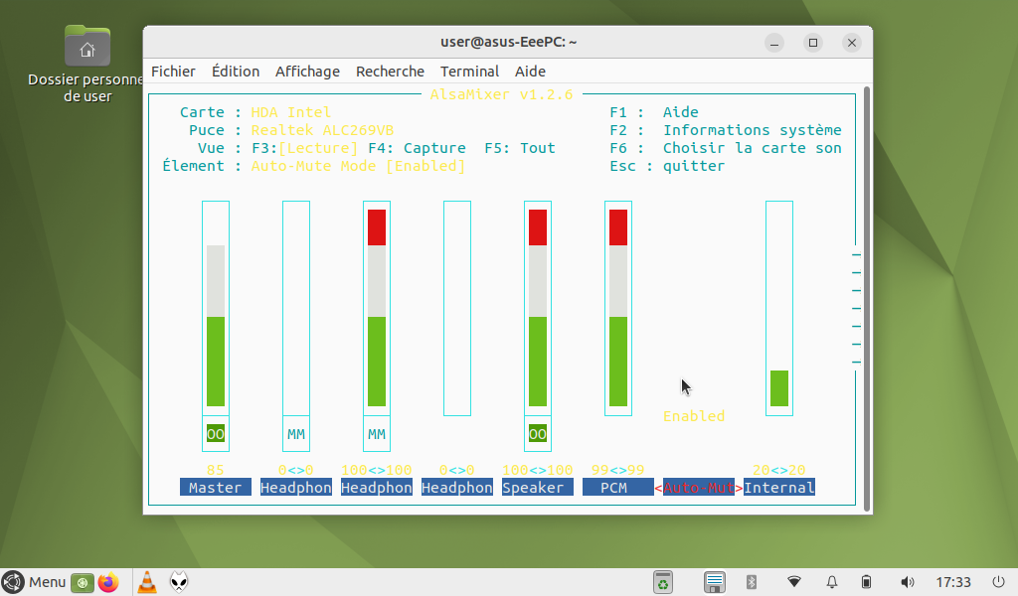
Task: Click the Speaker level value 100<>100
Action: pyautogui.click(x=538, y=470)
